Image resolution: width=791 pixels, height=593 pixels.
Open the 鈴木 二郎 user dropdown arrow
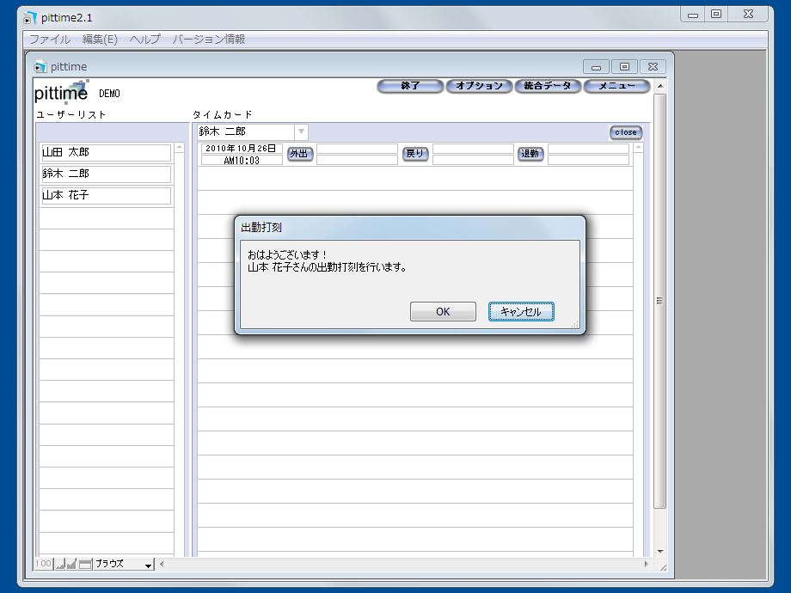pos(301,131)
